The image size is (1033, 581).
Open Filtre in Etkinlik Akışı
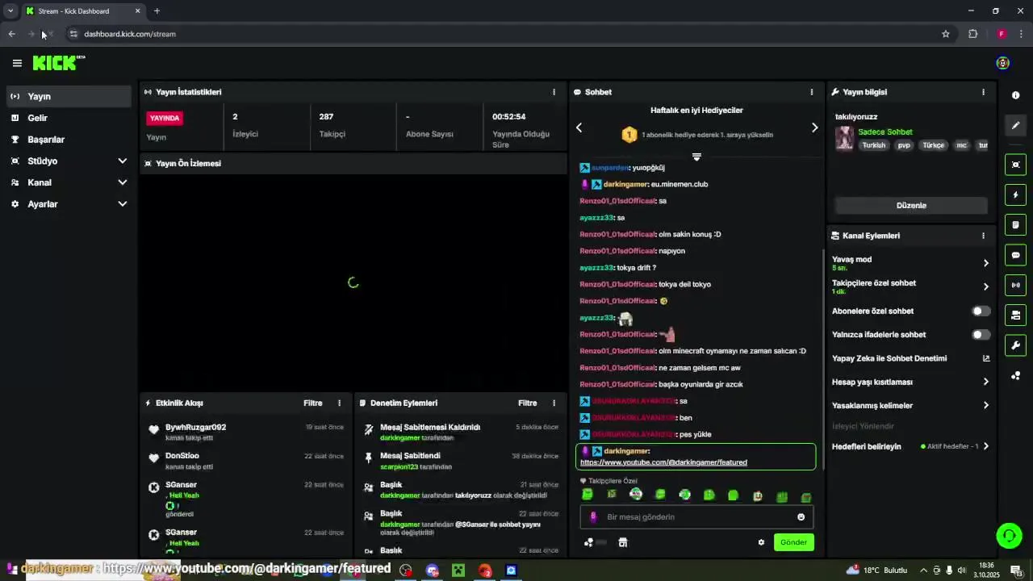point(312,403)
